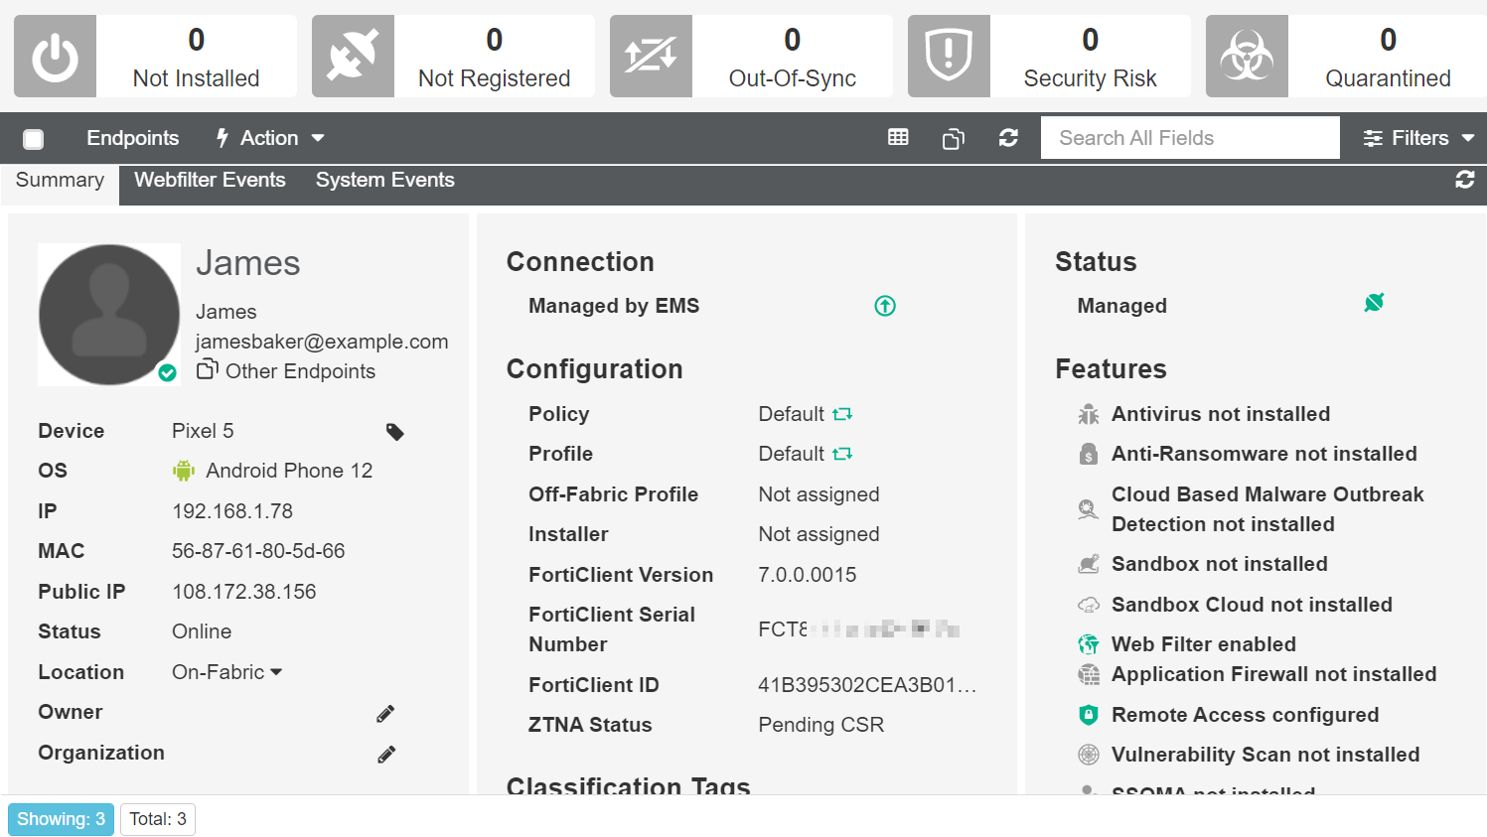
Task: Click the upload icon beside Managed by EMS
Action: click(884, 306)
